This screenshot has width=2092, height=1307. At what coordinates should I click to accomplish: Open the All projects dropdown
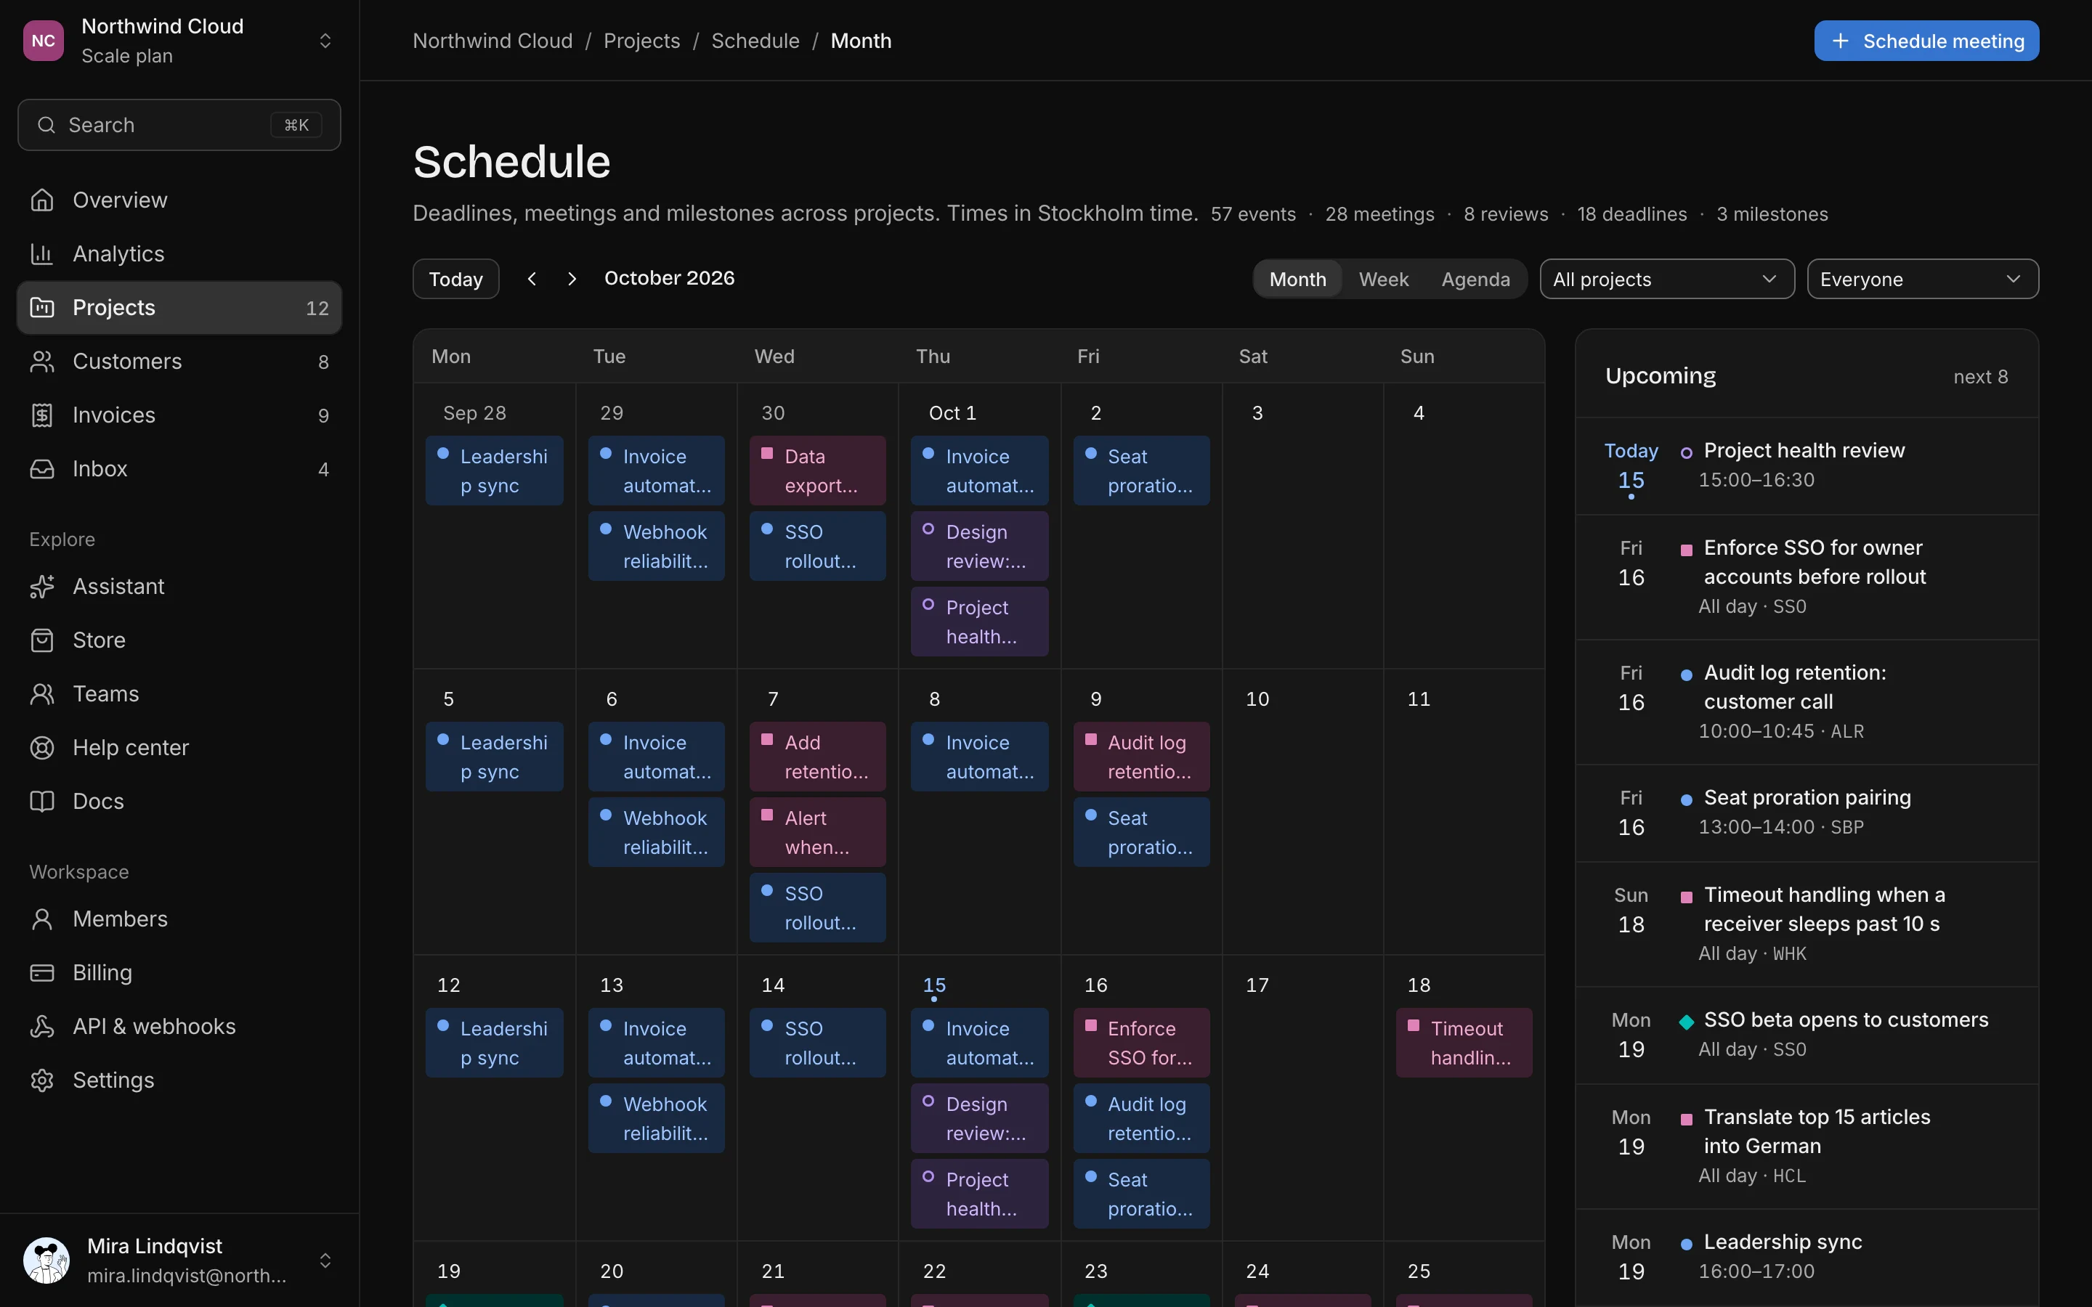coord(1666,280)
